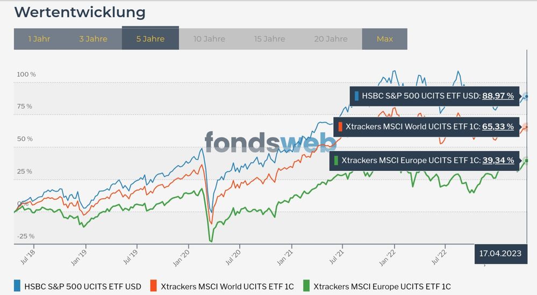Open the 10 Jahre time range

(209, 39)
